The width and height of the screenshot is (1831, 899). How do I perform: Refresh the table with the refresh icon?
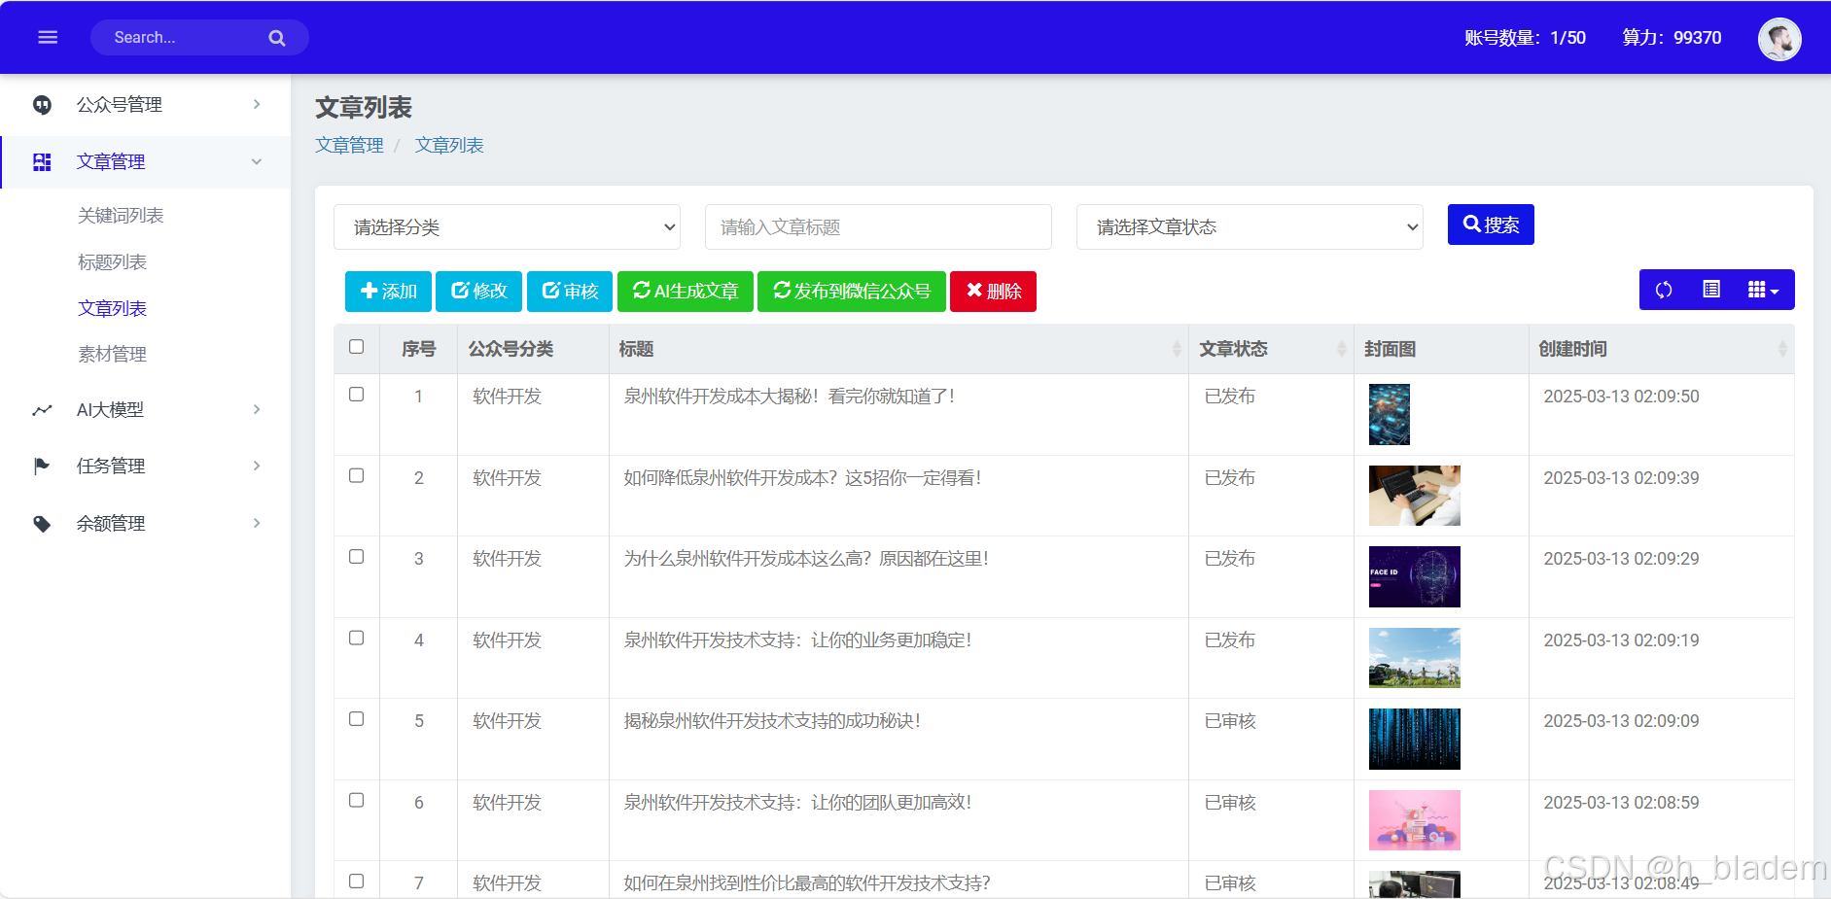pos(1664,290)
